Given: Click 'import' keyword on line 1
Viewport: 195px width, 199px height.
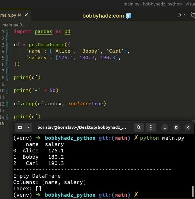Looking at the screenshot, I should (23, 31).
